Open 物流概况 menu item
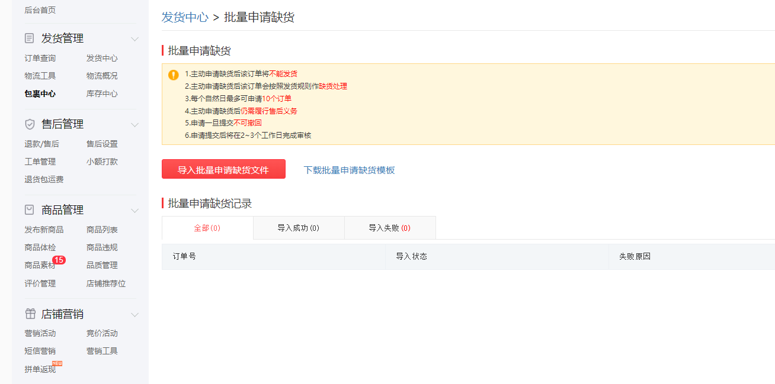Screen dimensions: 775x384 tap(102, 76)
